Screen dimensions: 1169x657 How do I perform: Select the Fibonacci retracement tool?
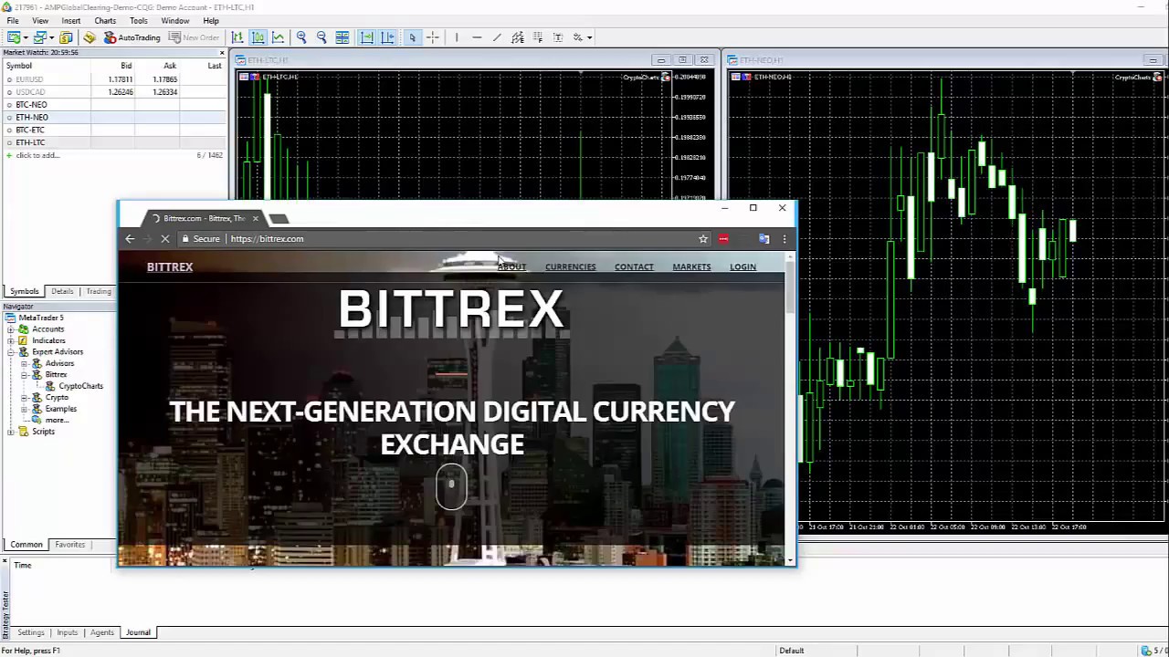[537, 37]
